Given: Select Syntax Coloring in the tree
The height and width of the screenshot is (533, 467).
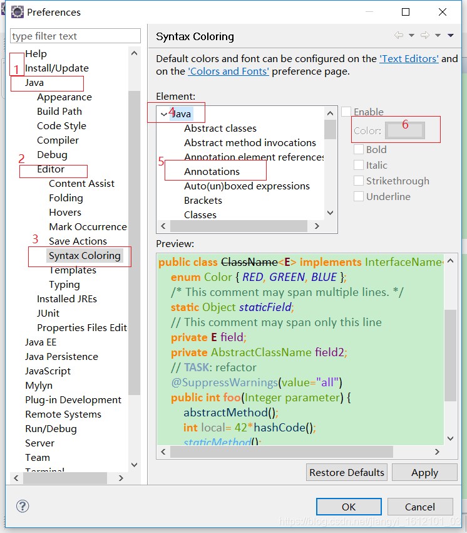Looking at the screenshot, I should [x=85, y=256].
